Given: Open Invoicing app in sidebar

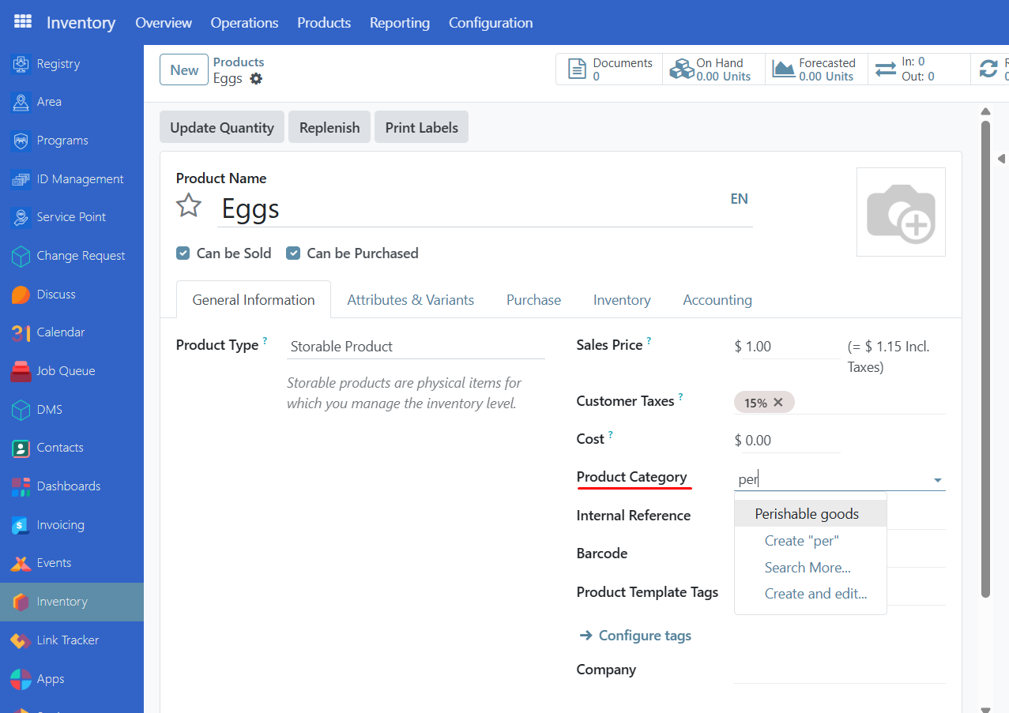Looking at the screenshot, I should pyautogui.click(x=60, y=525).
